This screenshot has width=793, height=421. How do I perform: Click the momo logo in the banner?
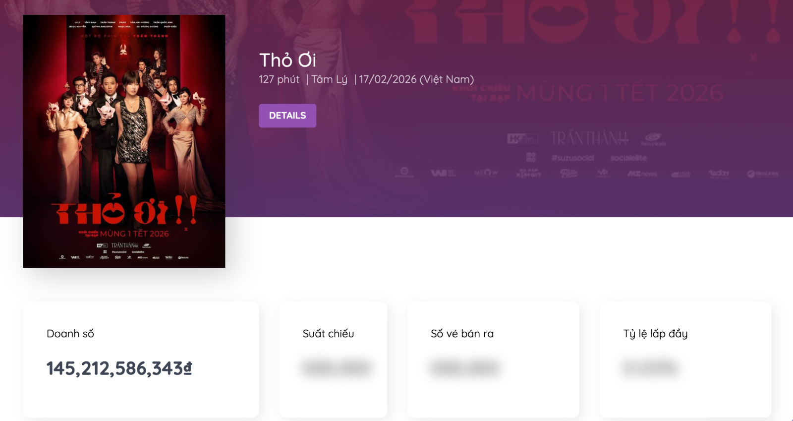531,158
